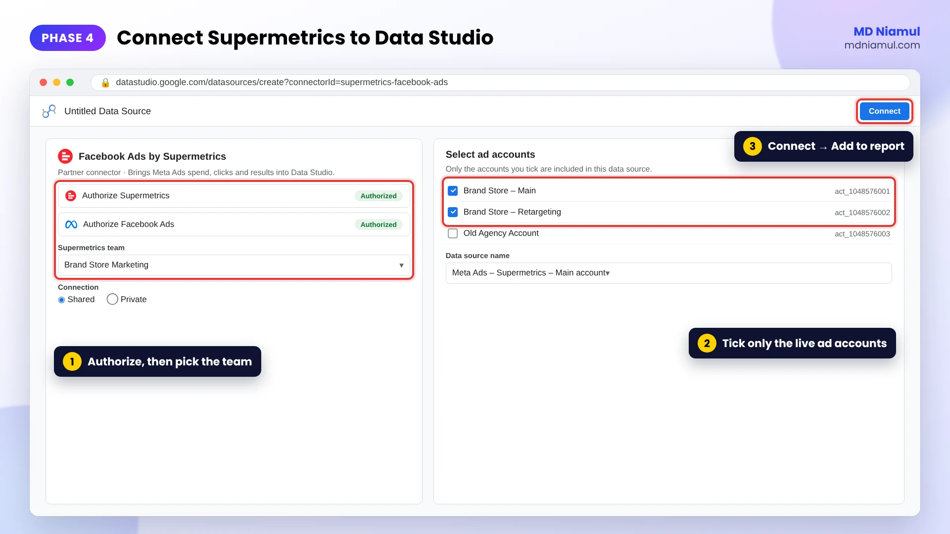Click the blue Connect button
The height and width of the screenshot is (534, 950).
[884, 111]
